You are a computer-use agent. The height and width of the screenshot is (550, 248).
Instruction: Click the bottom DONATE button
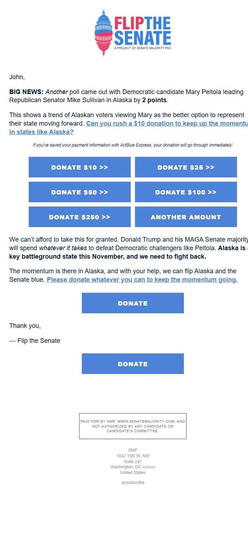tap(133, 364)
